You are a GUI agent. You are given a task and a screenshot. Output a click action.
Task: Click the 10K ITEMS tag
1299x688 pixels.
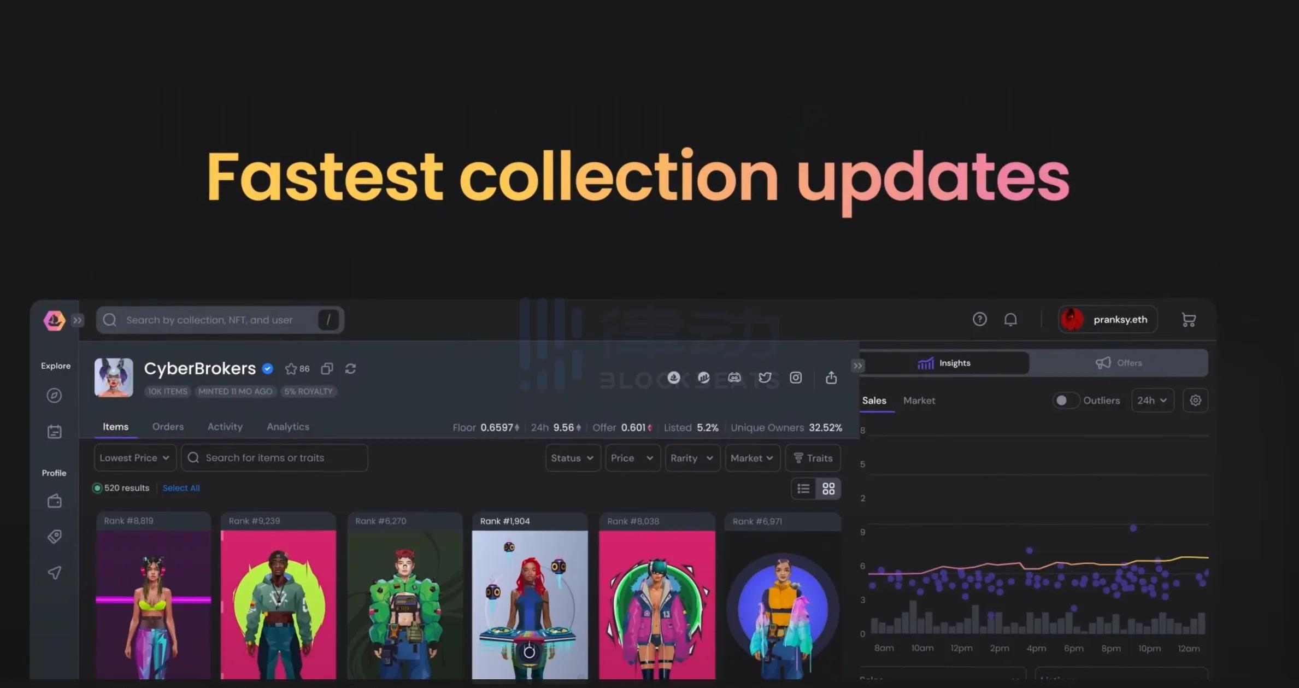click(168, 392)
